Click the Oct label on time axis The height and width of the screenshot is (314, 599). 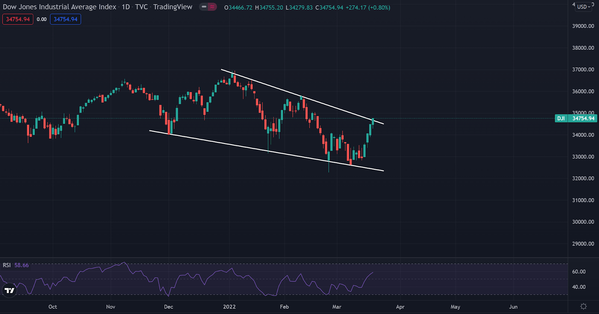(x=53, y=307)
